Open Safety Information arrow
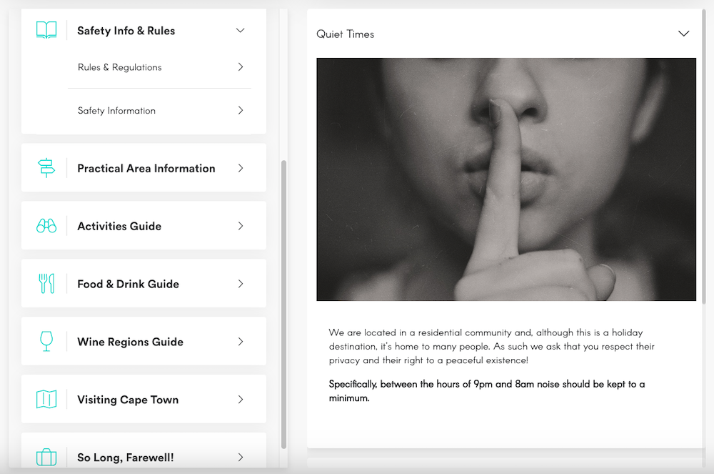Screen dimensions: 714x474 point(241,110)
